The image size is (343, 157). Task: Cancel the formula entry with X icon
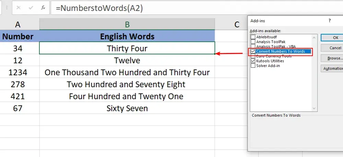19,8
